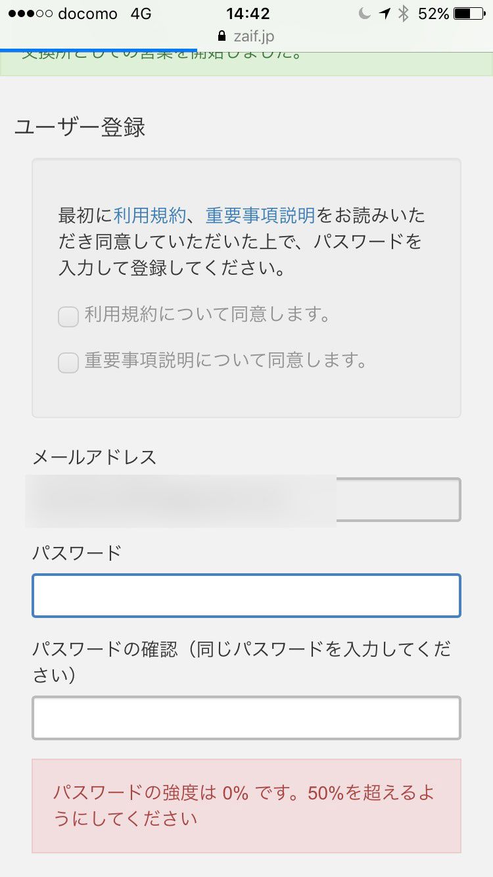The image size is (493, 877).
Task: Tap the Do Not Disturb moon icon
Action: pos(364,13)
